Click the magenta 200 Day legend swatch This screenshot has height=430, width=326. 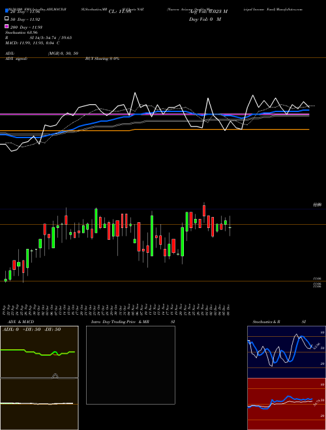[7, 26]
